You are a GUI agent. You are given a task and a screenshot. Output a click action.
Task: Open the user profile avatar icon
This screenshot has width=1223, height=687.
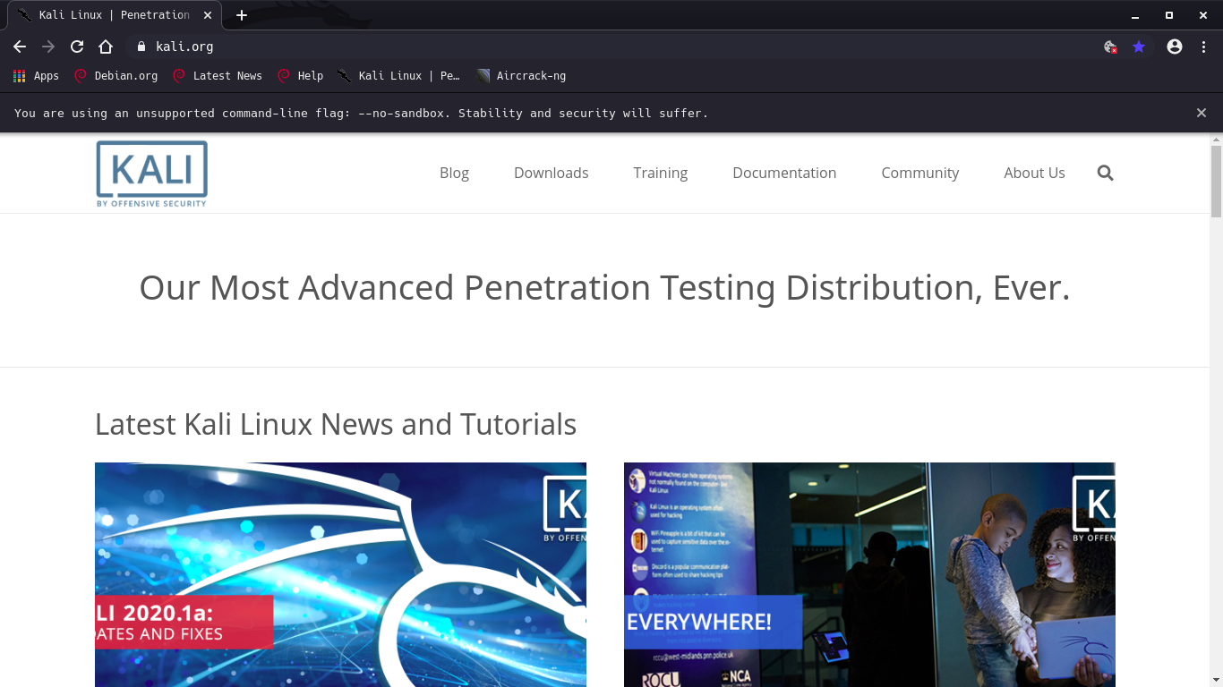click(x=1175, y=47)
